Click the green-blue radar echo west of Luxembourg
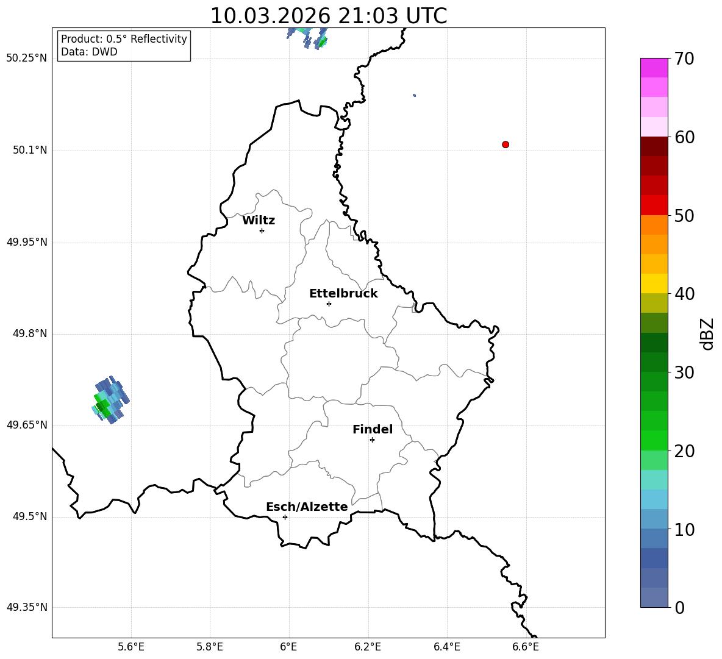The height and width of the screenshot is (659, 722). click(x=110, y=400)
